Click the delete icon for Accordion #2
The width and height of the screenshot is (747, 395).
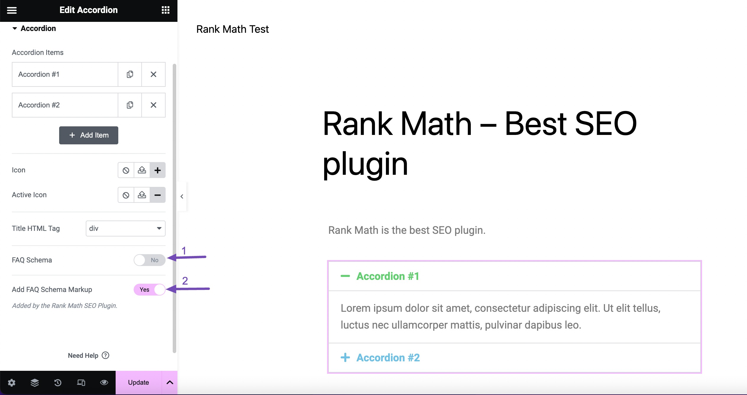point(153,105)
